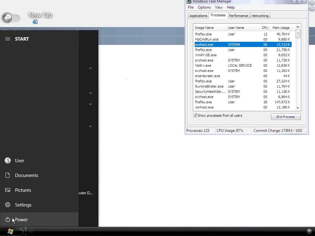Image resolution: width=315 pixels, height=236 pixels.
Task: Select the MpCmdRun.exe process row
Action: pyautogui.click(x=243, y=39)
